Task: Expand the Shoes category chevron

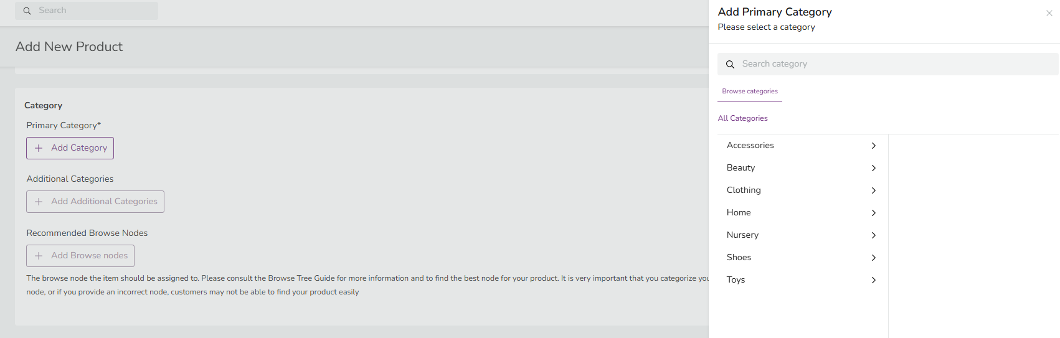Action: tap(874, 258)
